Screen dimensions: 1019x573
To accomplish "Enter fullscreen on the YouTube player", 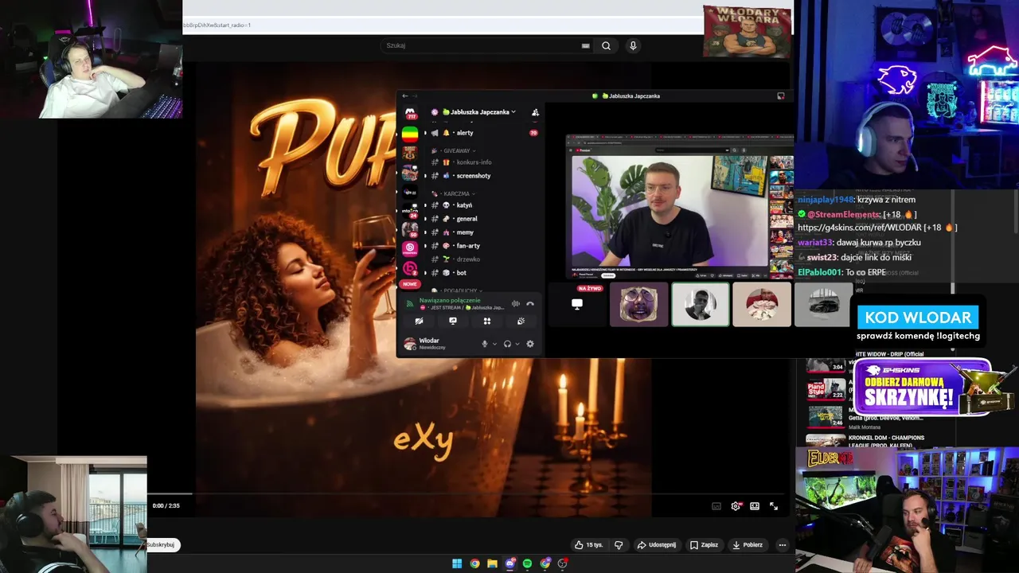I will click(x=774, y=506).
